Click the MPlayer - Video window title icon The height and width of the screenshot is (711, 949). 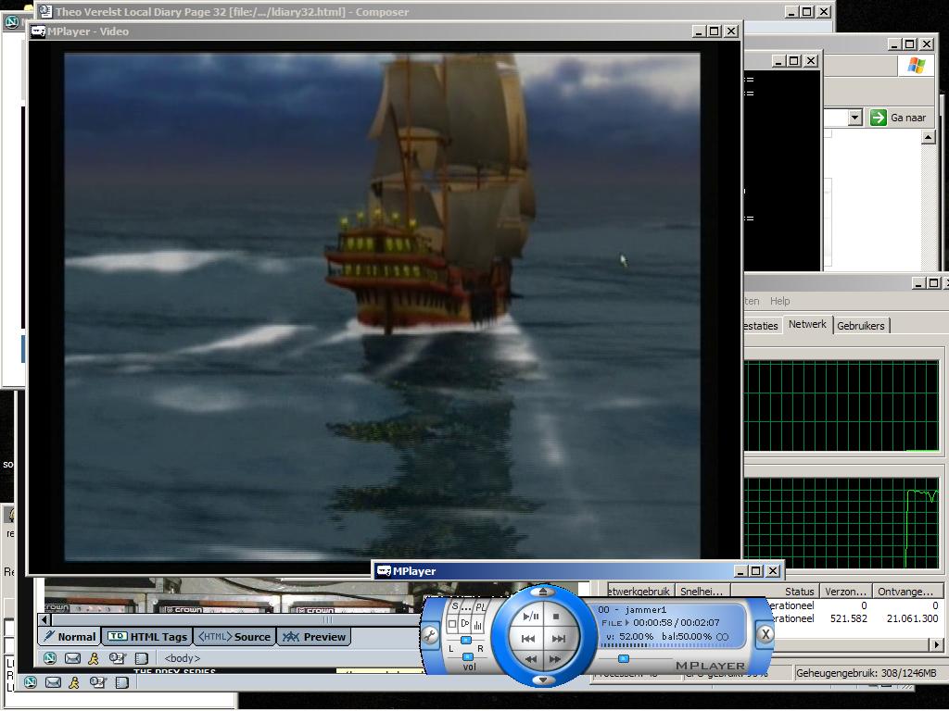[38, 31]
